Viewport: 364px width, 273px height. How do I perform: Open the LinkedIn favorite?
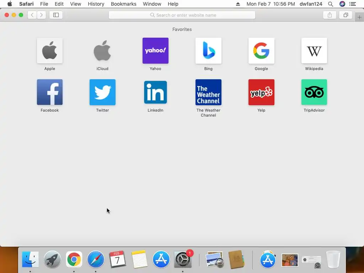pos(155,92)
